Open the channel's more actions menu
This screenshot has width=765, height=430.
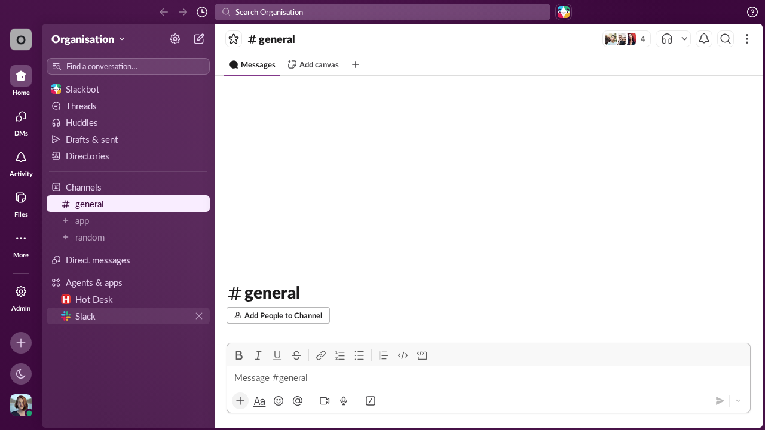coord(747,39)
